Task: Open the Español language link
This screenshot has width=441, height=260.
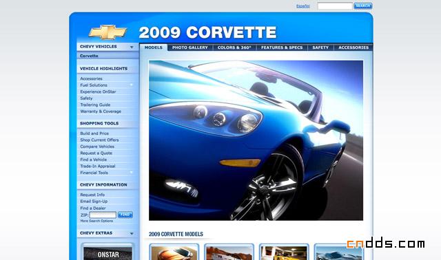Action: [x=303, y=6]
